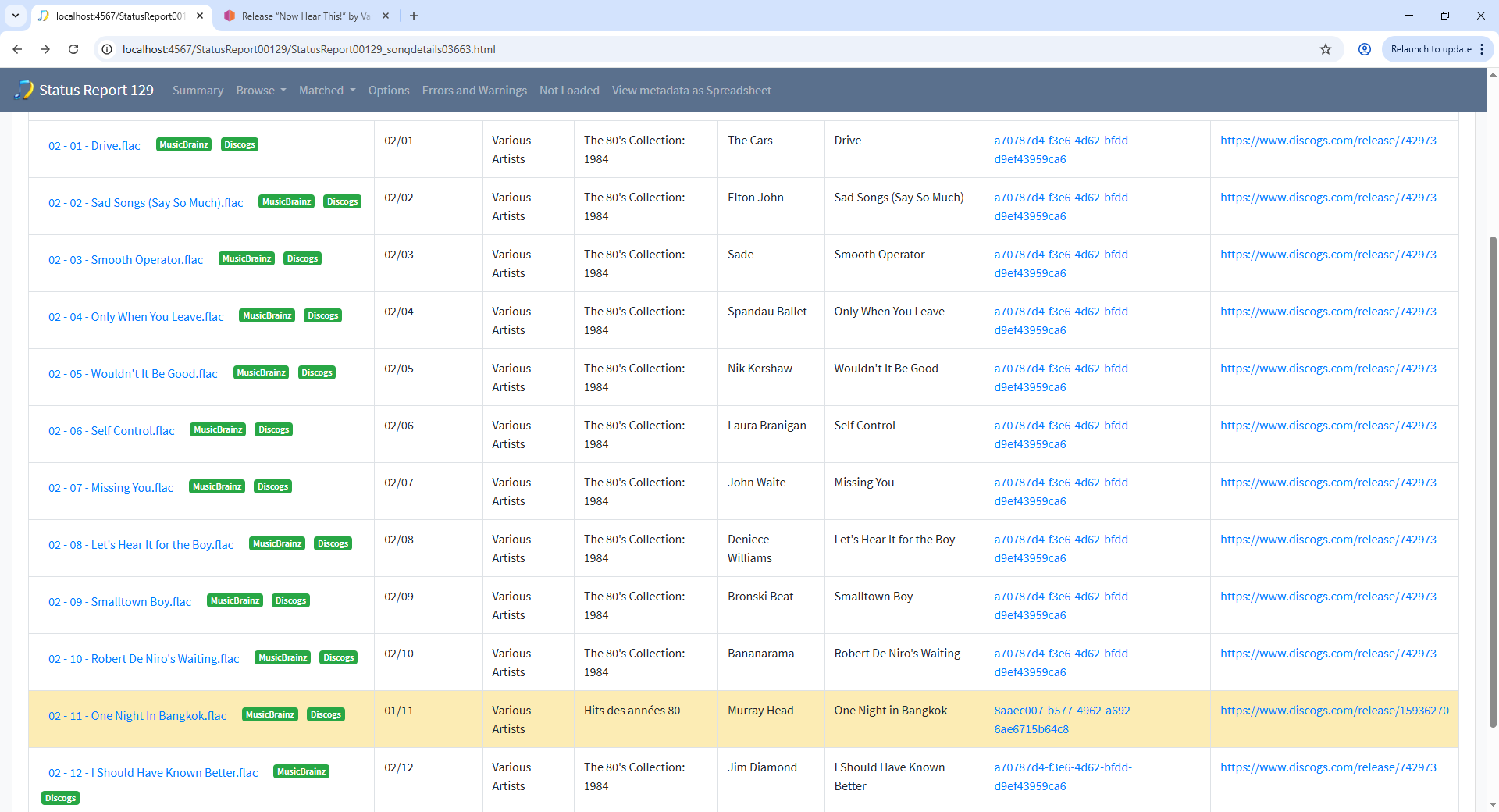The width and height of the screenshot is (1499, 812).
Task: Click Discogs badge for Wouldn't It Be Good
Action: 317,372
